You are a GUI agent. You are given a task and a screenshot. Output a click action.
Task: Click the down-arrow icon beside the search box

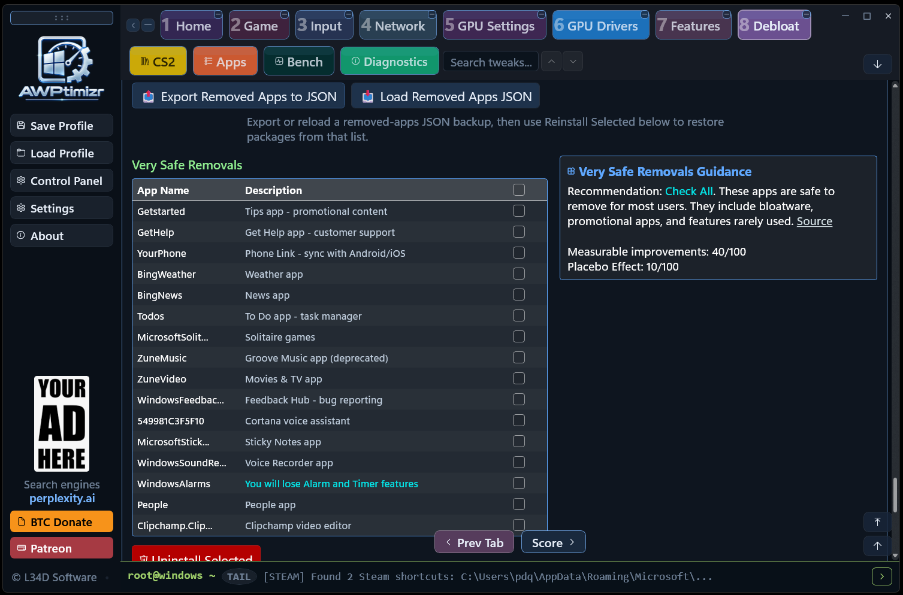click(x=877, y=64)
